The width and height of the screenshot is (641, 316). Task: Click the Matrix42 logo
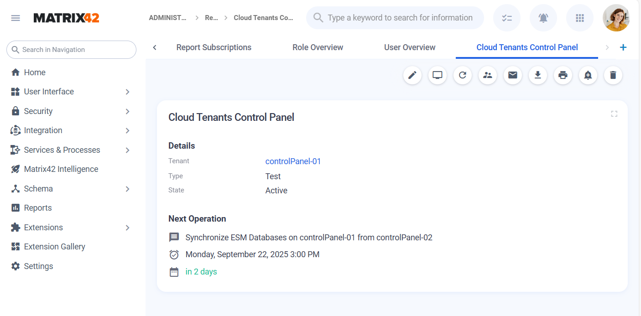point(66,18)
